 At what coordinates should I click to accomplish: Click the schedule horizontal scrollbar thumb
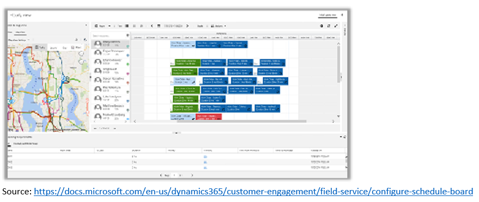coord(241,121)
